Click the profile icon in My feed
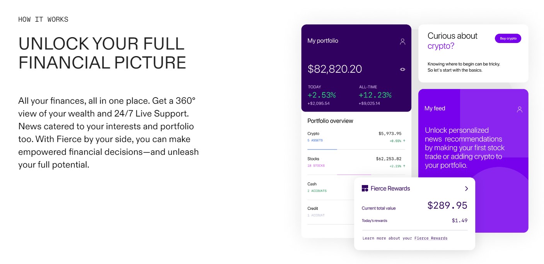This screenshot has width=544, height=264. click(x=520, y=109)
